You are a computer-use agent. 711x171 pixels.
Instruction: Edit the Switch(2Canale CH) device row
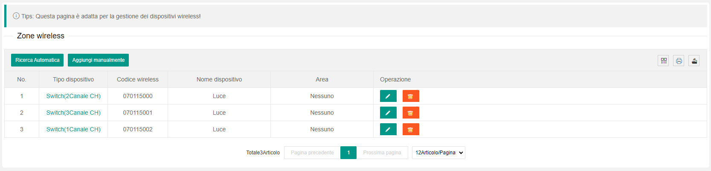(x=388, y=96)
